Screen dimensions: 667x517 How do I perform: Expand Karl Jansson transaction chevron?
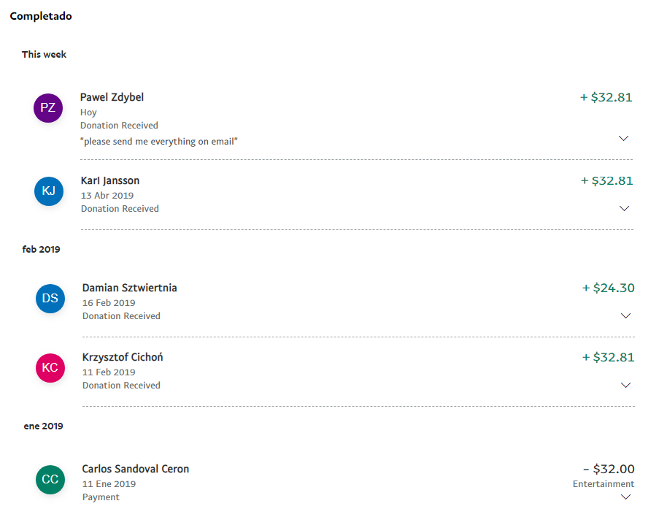coord(624,209)
